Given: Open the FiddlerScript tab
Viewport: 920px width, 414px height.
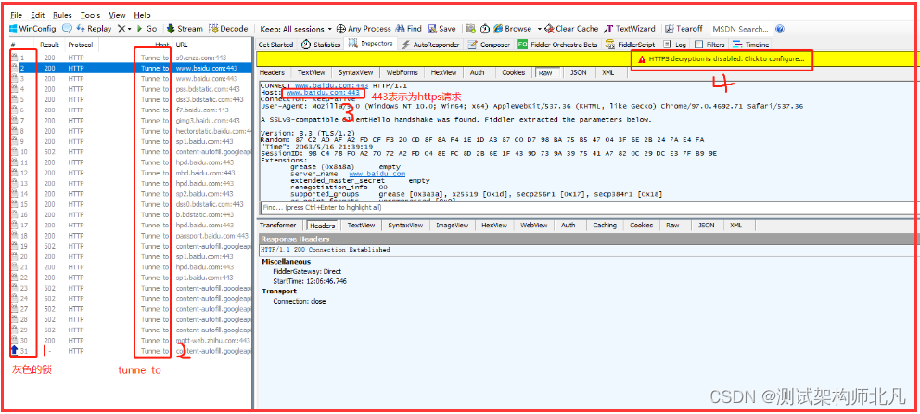Looking at the screenshot, I should 630,45.
